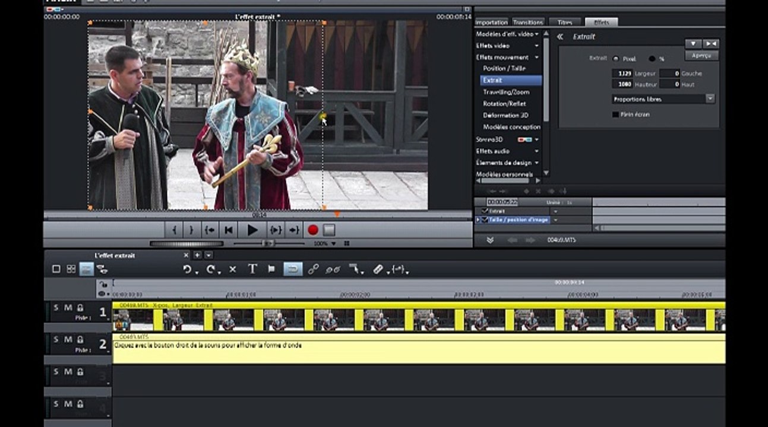The height and width of the screenshot is (427, 768).
Task: Set the range start marker in transport
Action: (174, 230)
